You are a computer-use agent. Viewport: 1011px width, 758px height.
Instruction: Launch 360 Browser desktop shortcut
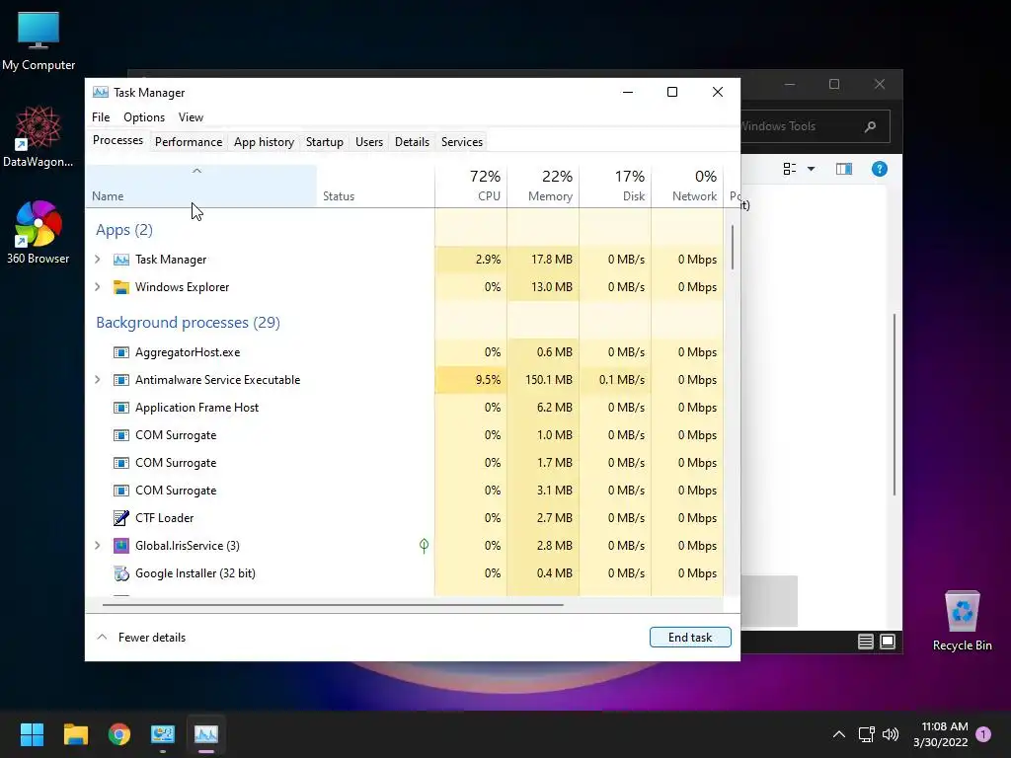(39, 232)
